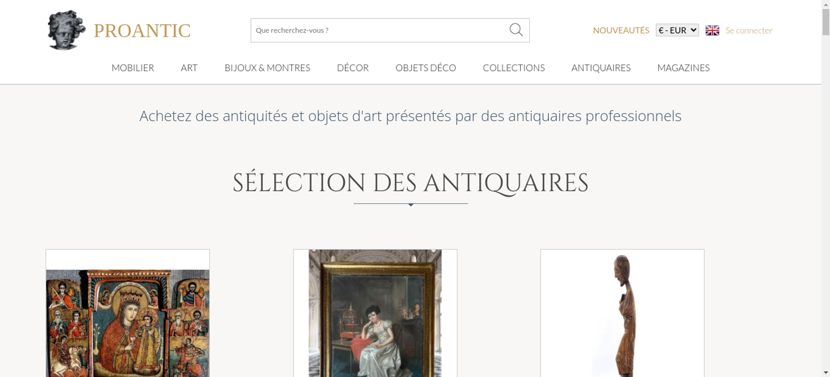This screenshot has width=830, height=377.
Task: Click the scroll down arrow of the scrollbar
Action: tap(826, 372)
